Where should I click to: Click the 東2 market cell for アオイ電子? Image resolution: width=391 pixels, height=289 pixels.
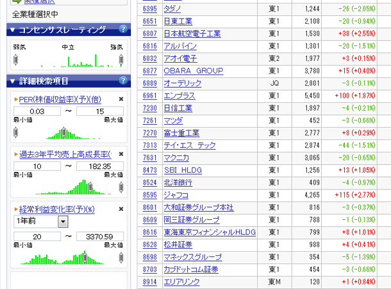(274, 59)
